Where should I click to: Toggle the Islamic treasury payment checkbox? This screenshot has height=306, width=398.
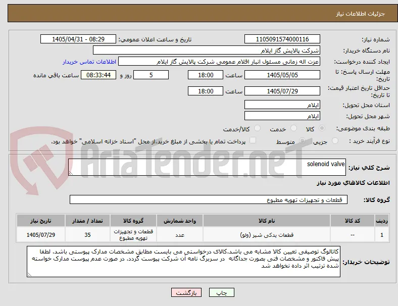253,140
